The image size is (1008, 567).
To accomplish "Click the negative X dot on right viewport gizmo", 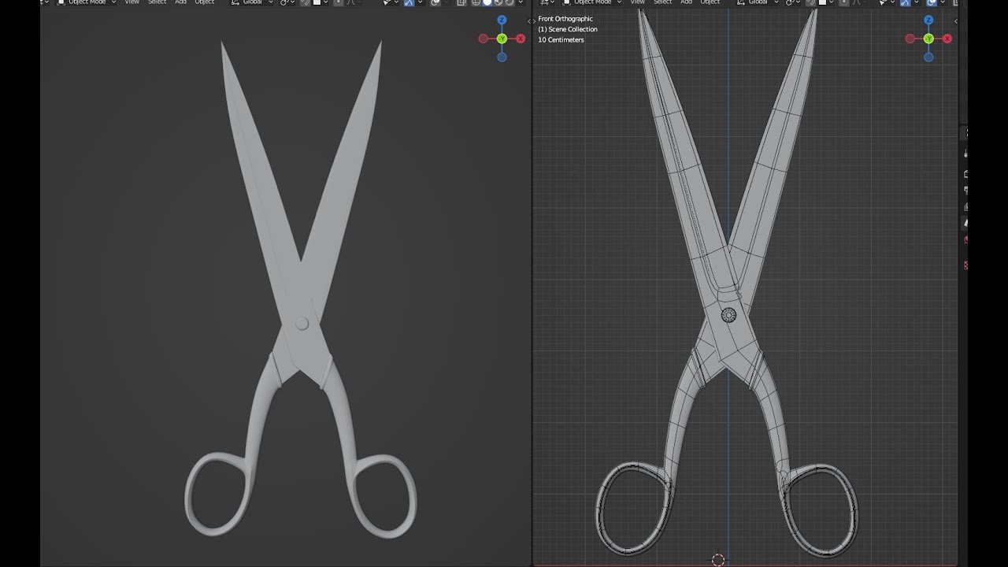I will click(910, 39).
